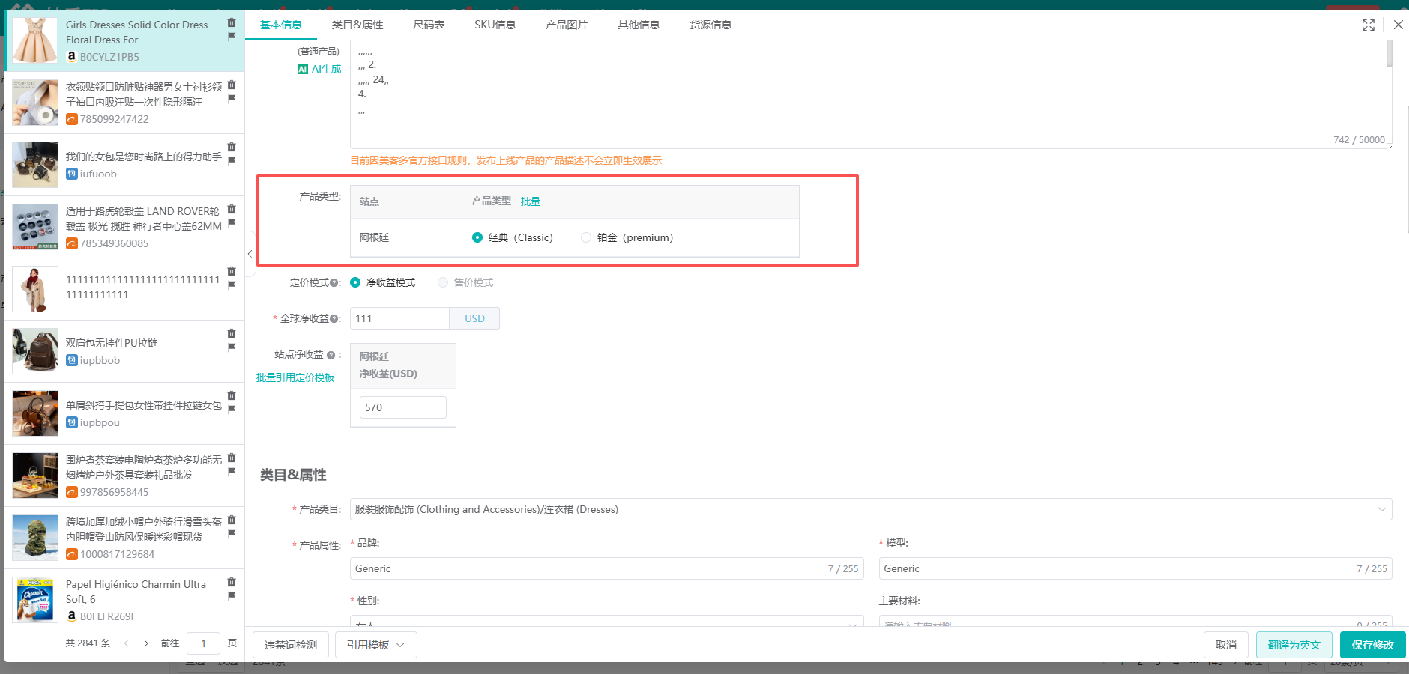Open the 产品类目 dropdown
Viewport: 1409px width, 674px height.
pyautogui.click(x=870, y=509)
